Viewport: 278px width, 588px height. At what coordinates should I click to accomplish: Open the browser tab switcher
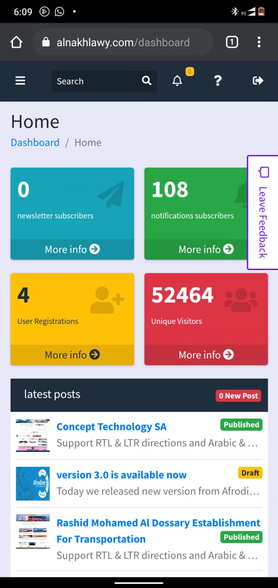point(232,43)
